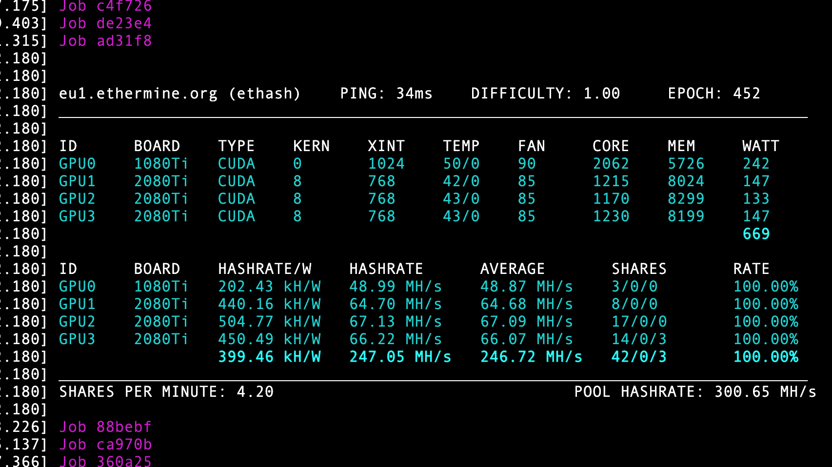Click the XINT column header
This screenshot has height=467, width=832.
pyautogui.click(x=386, y=146)
